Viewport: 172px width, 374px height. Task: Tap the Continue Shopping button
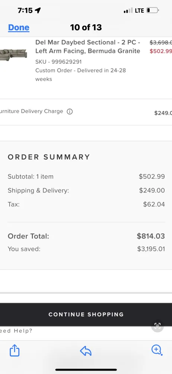86,315
